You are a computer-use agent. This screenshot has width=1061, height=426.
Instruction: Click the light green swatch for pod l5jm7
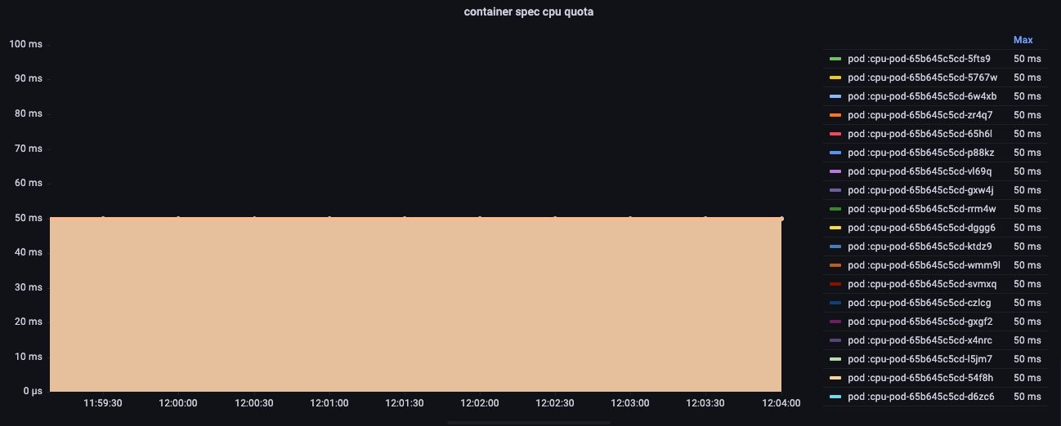[x=835, y=359]
